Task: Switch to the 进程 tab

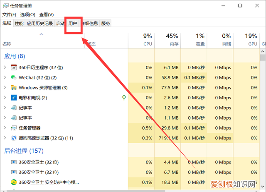Action: [x=7, y=23]
